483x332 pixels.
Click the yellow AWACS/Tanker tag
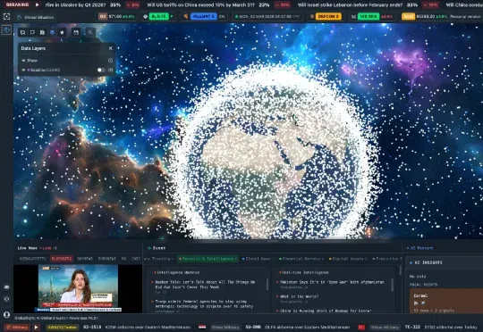(63, 328)
